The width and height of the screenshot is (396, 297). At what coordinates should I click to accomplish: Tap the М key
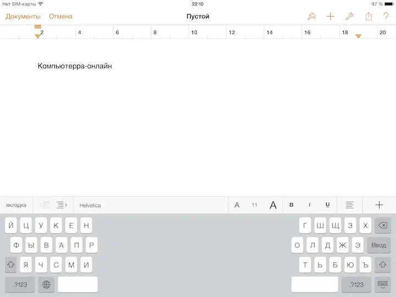(x=71, y=265)
